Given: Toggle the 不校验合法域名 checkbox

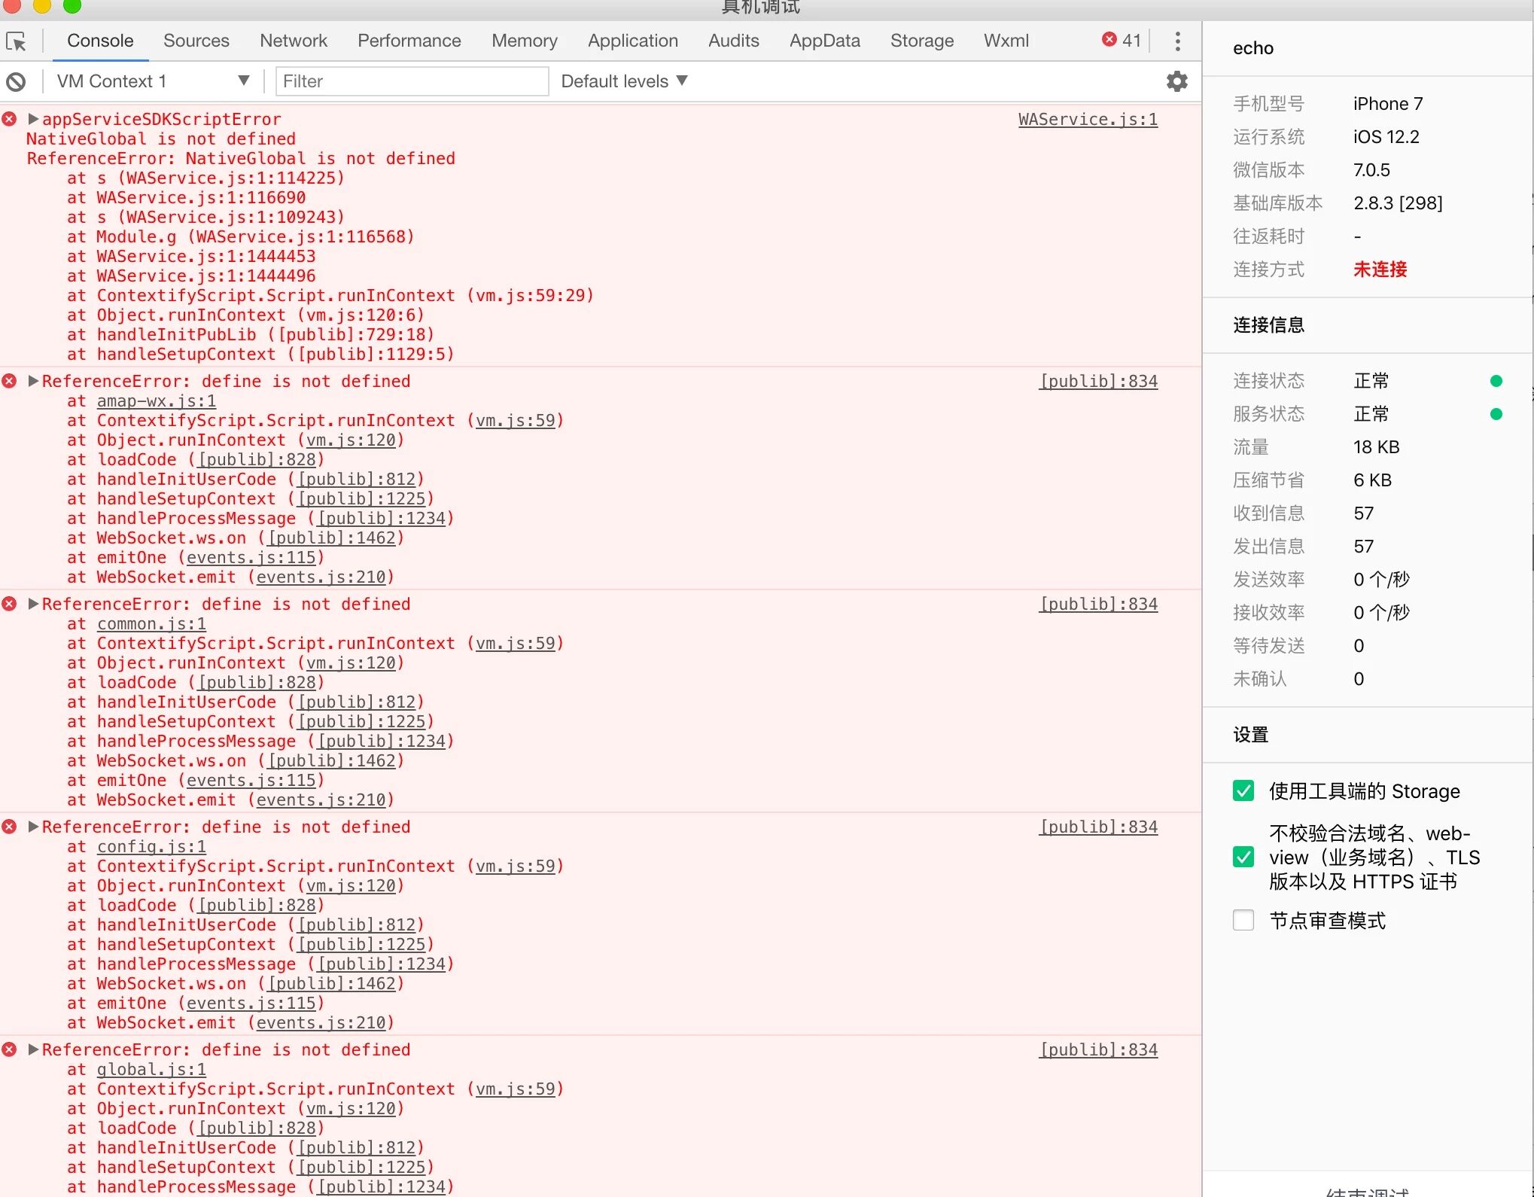Looking at the screenshot, I should 1243,857.
